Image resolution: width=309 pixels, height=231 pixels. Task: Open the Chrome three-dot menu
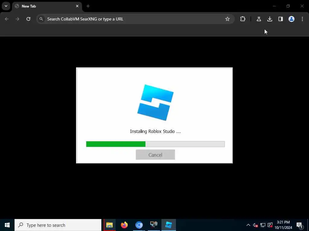coord(302,19)
